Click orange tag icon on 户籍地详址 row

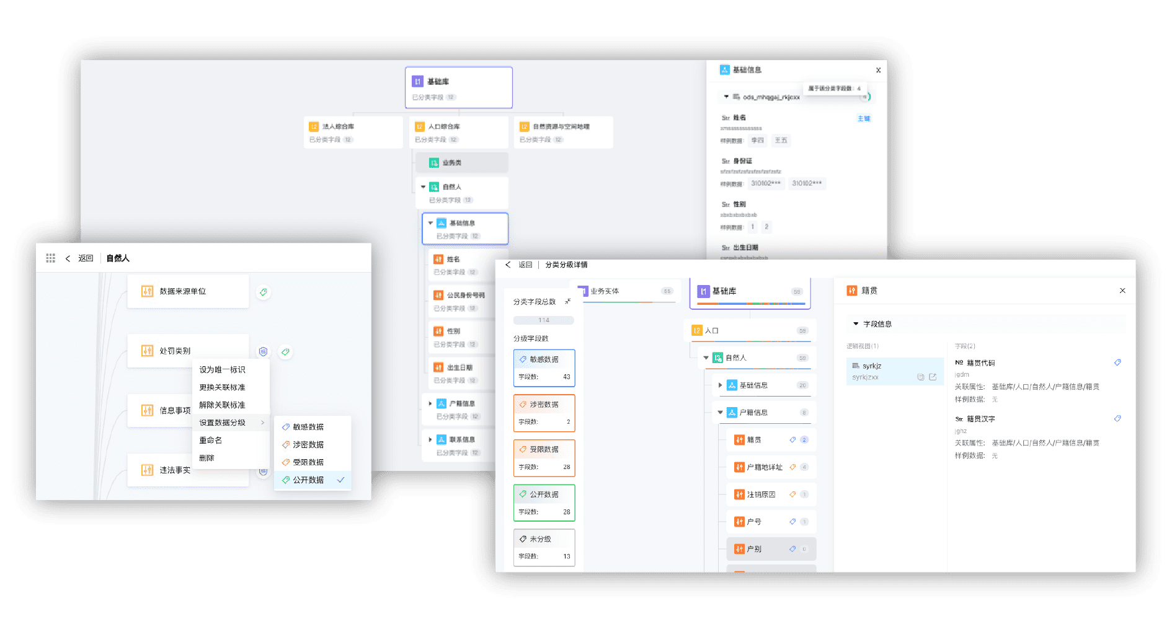[792, 467]
